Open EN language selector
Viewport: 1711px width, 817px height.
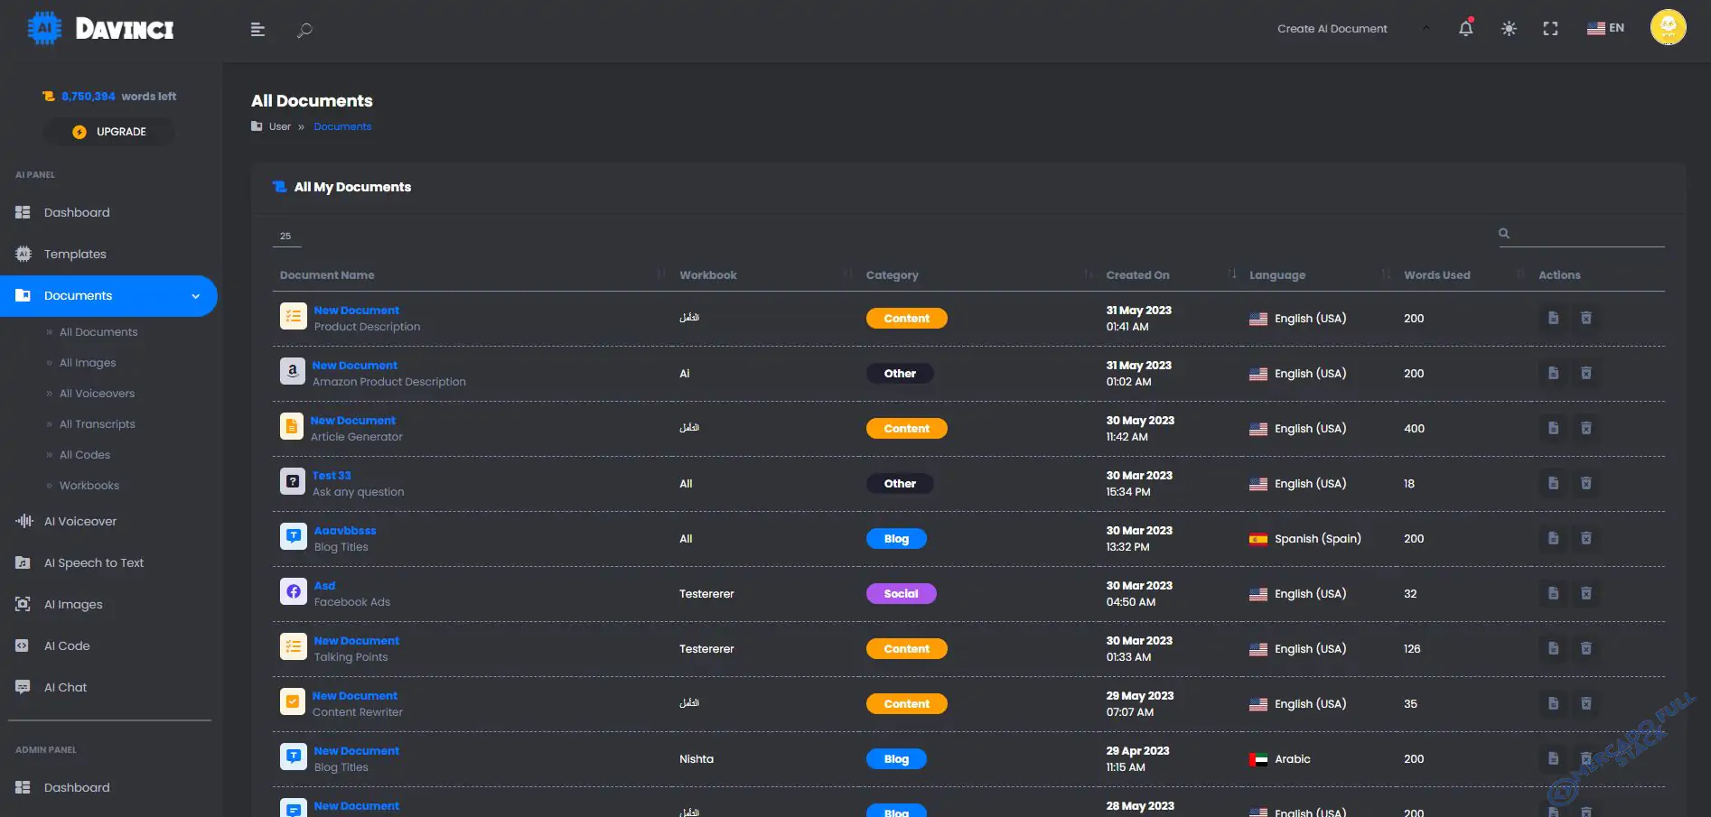tap(1605, 28)
